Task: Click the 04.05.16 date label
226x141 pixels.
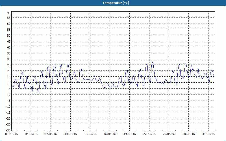Action: [x=31, y=134]
